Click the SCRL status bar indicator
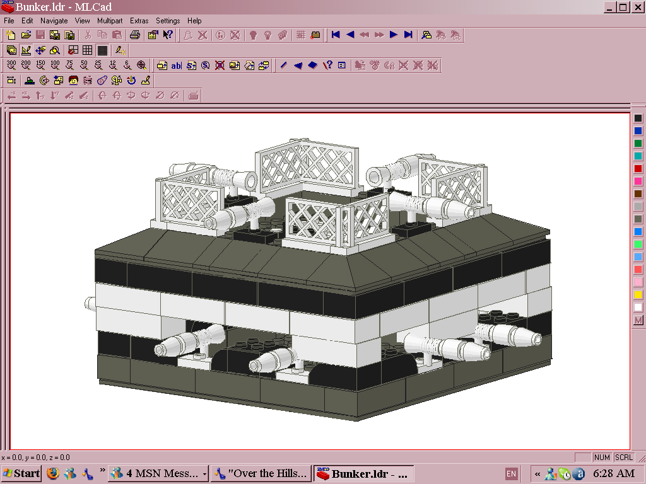Screen dimensions: 646x484 pyautogui.click(x=624, y=458)
